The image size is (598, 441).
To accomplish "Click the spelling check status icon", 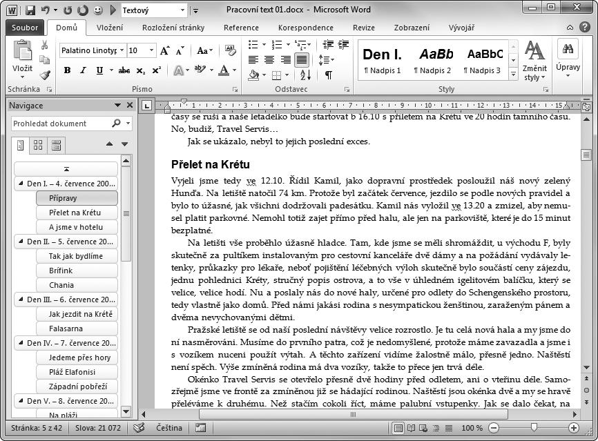I will coord(139,428).
